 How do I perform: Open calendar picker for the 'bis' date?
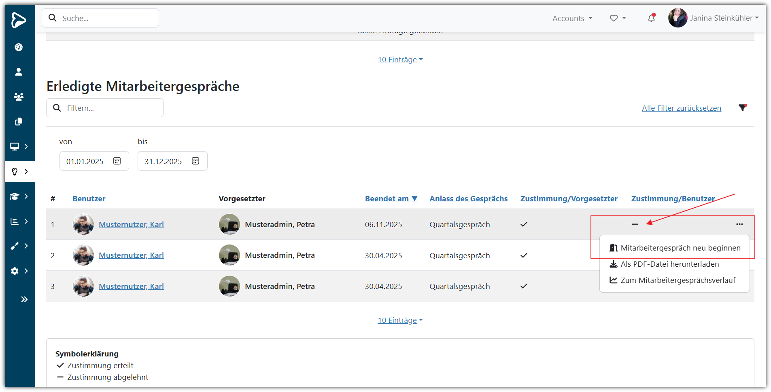pyautogui.click(x=195, y=161)
